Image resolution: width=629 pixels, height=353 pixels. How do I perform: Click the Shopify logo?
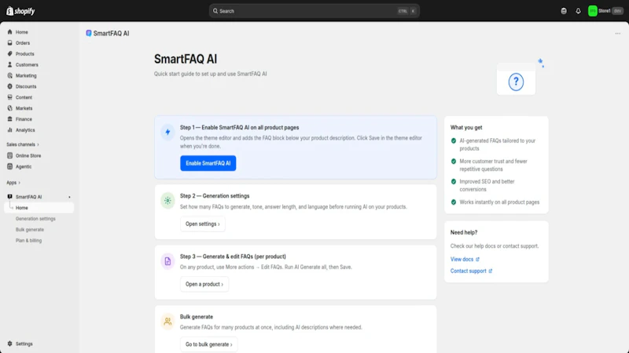(x=20, y=11)
